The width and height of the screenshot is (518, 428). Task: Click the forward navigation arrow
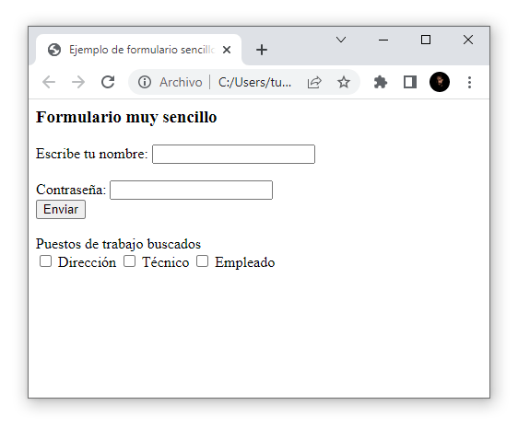click(78, 82)
